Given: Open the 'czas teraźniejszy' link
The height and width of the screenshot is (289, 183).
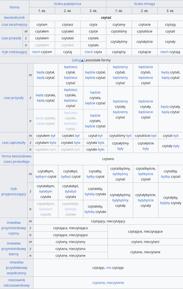Looking at the screenshot, I should (x=14, y=25).
